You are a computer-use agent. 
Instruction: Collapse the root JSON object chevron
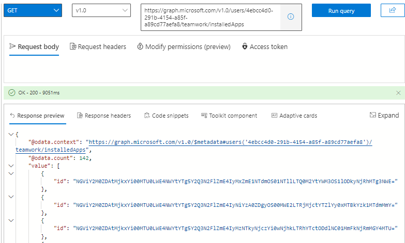coord(11,134)
